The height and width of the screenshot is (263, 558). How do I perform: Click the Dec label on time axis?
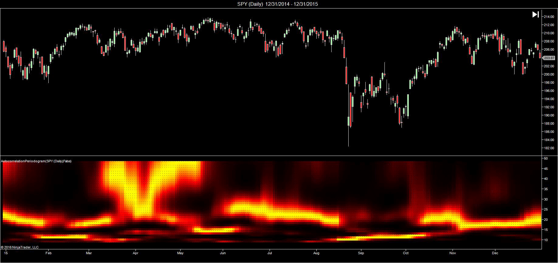[x=495, y=253]
